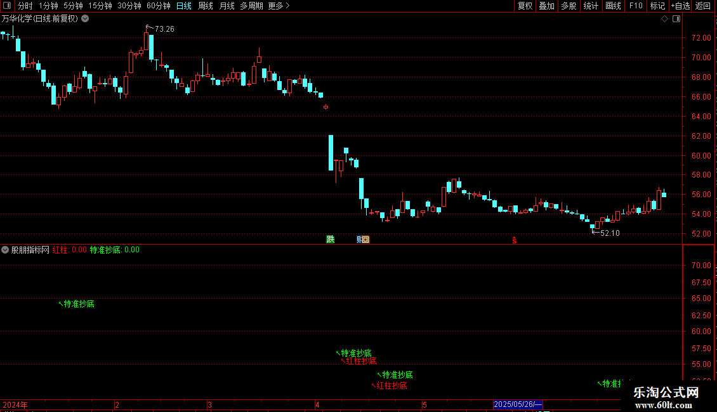Click the panel toggle icon at top-left
The width and height of the screenshot is (717, 412).
[7, 6]
